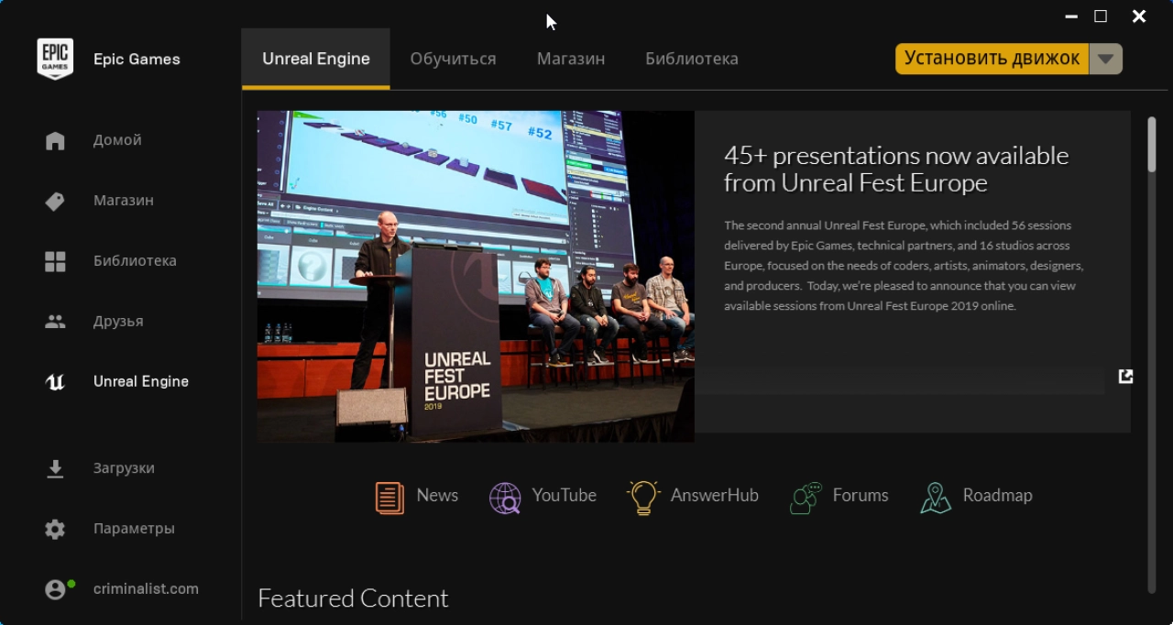This screenshot has height=625, width=1173.
Task: Open Библиотека grid icon in sidebar
Action: [x=55, y=261]
